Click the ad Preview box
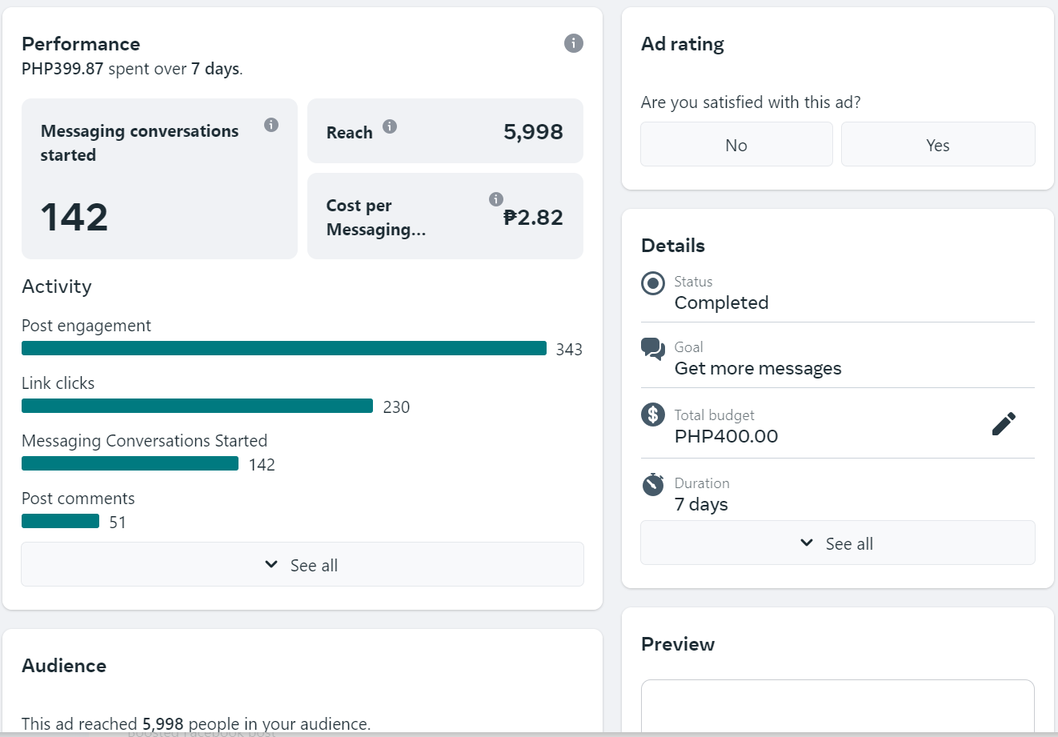 tap(838, 707)
